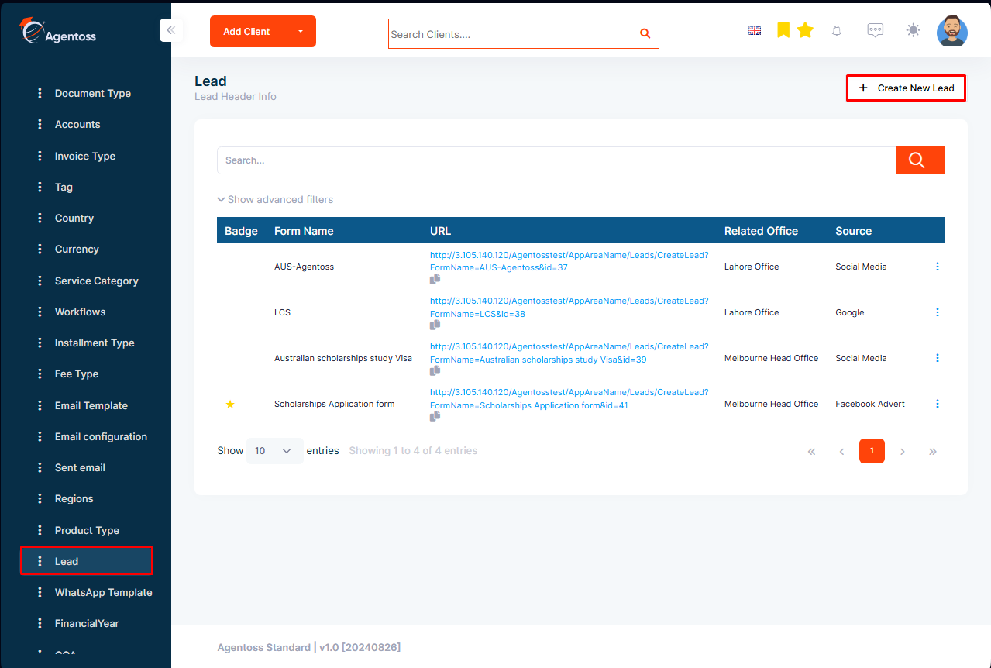Open the chat messages icon
This screenshot has width=991, height=668.
pos(875,30)
